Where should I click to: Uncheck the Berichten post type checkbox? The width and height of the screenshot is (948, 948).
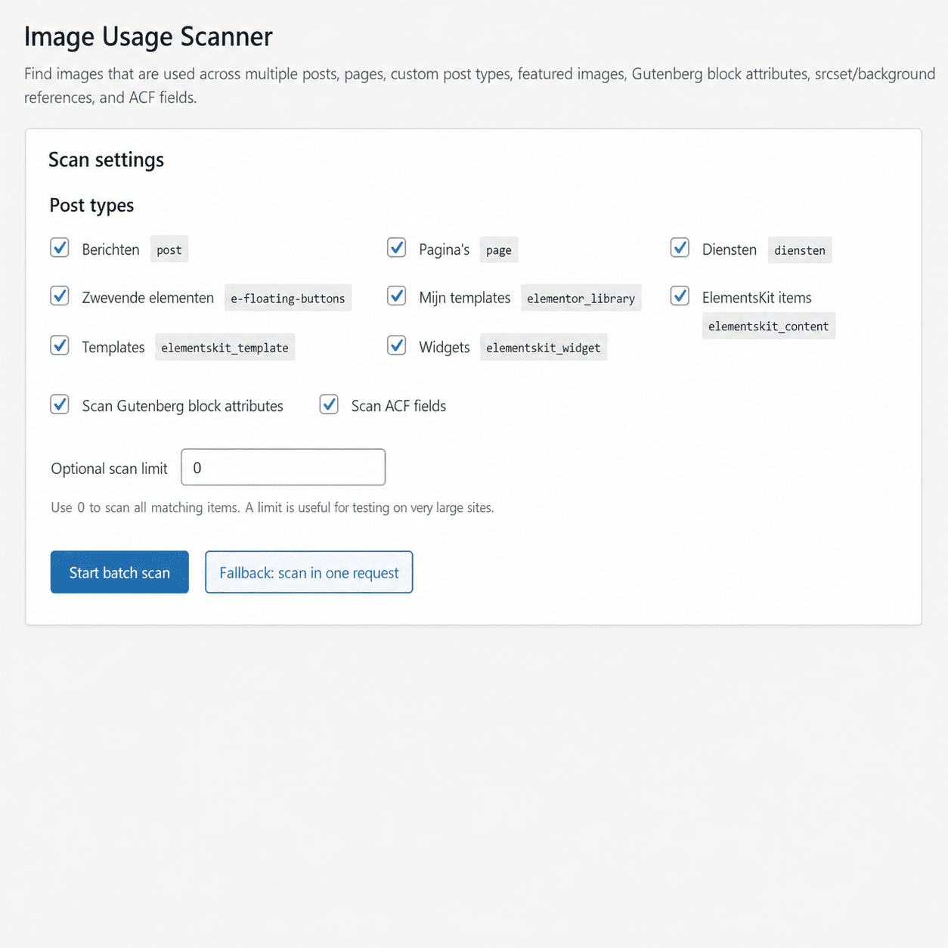pos(60,248)
